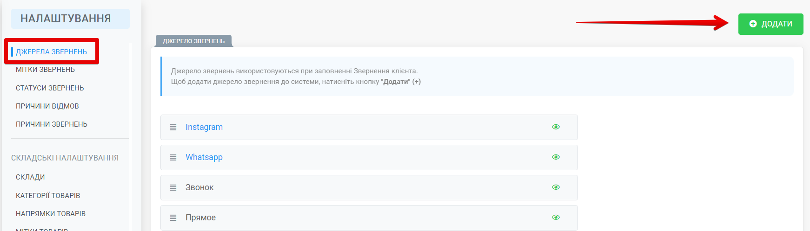The width and height of the screenshot is (810, 231).
Task: Click the green ДОДАТИ button
Action: (x=770, y=24)
